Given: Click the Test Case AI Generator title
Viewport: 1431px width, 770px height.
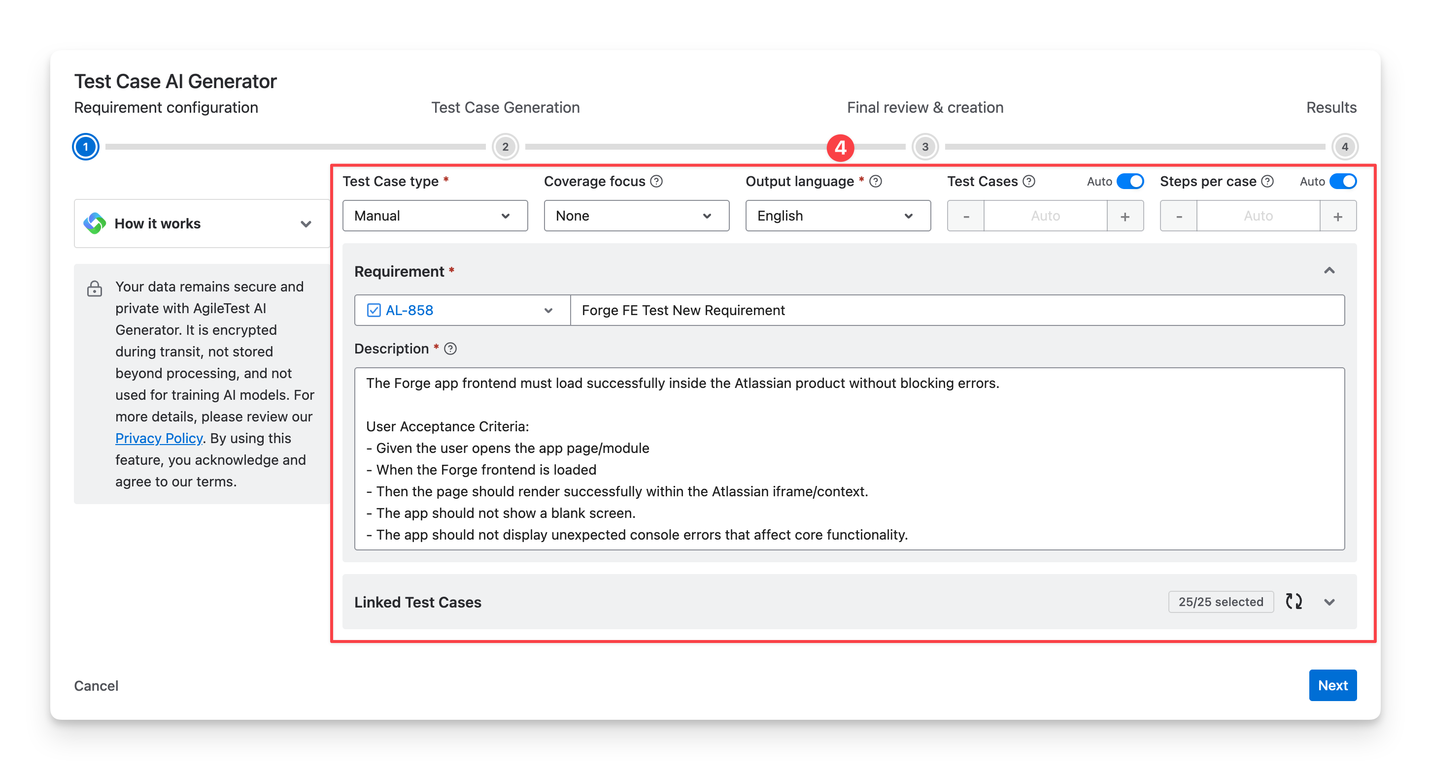Looking at the screenshot, I should (x=175, y=81).
